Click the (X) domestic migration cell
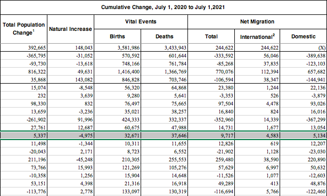 click(304, 48)
